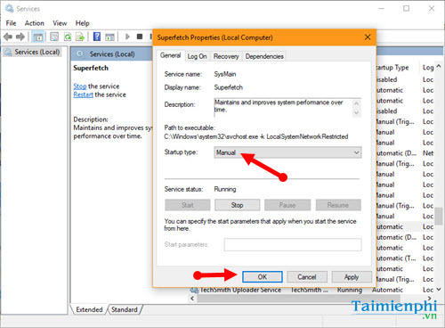This screenshot has height=328, width=445.
Task: Click the Restart the service link
Action: 84,94
